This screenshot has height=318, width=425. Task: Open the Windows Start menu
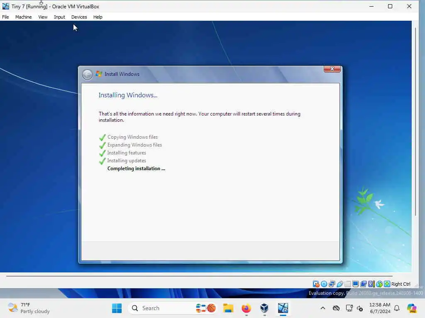117,308
